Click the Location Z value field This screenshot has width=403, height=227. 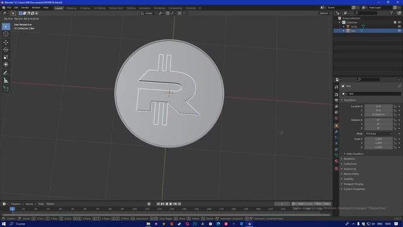tap(378, 115)
